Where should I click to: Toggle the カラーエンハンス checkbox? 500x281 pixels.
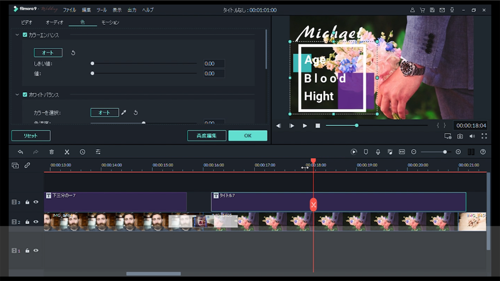click(25, 35)
